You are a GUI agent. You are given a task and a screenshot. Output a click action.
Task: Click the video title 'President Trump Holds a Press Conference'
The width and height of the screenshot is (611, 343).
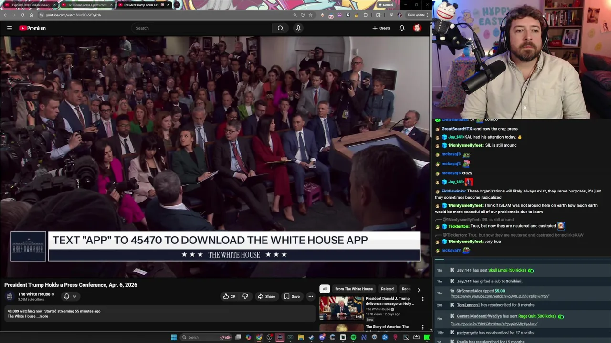71,285
